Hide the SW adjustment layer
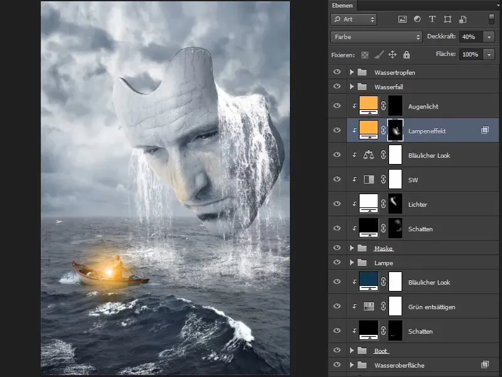Image resolution: width=502 pixels, height=377 pixels. coord(337,179)
